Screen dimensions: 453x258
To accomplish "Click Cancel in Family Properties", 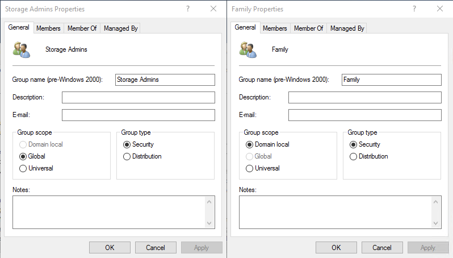I will click(382, 248).
